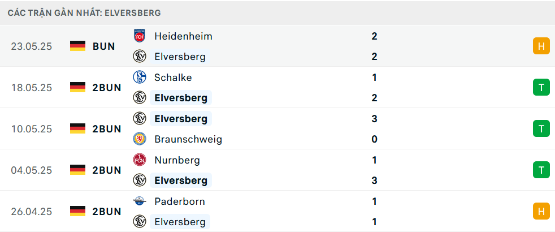Click the green T badge for the Braunschweig match

[x=541, y=128]
